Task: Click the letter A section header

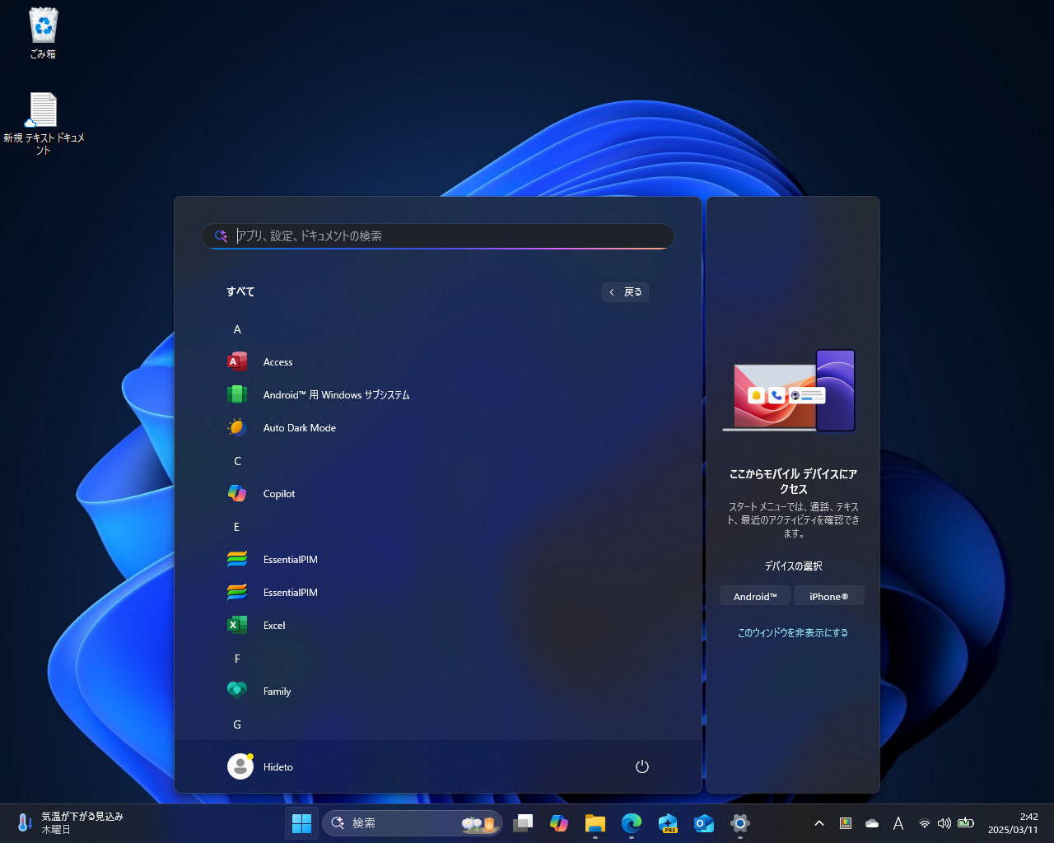Action: point(237,329)
